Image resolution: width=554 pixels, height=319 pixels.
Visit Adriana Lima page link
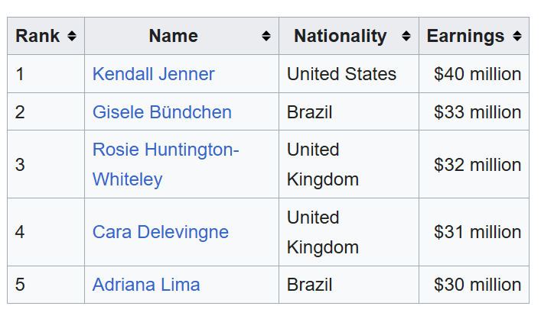[x=146, y=285]
